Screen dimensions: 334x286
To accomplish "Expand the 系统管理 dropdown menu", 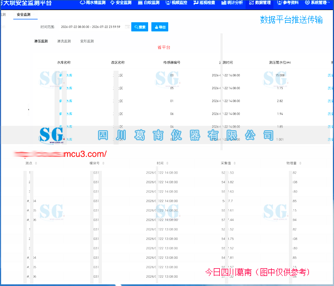I will (317, 3).
